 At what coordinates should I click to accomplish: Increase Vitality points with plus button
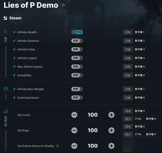(111, 146)
